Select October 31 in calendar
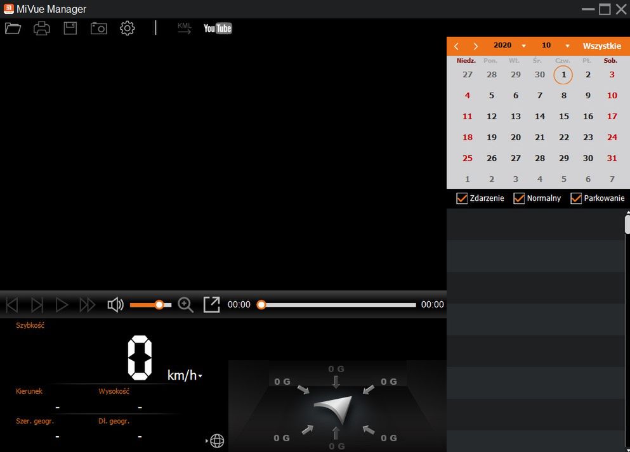Image resolution: width=630 pixels, height=452 pixels. tap(612, 158)
